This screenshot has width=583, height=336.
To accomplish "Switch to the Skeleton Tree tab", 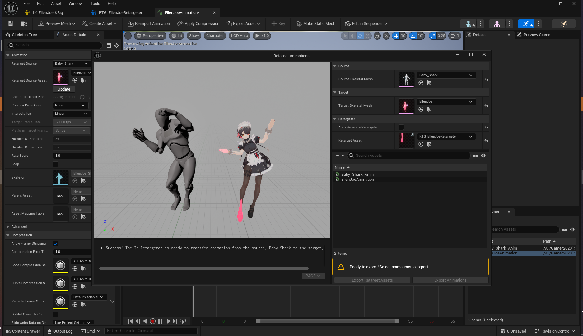I will 24,35.
